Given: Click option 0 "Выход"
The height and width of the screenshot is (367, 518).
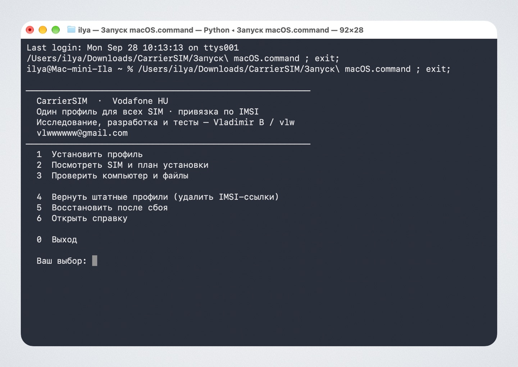Looking at the screenshot, I should (57, 240).
